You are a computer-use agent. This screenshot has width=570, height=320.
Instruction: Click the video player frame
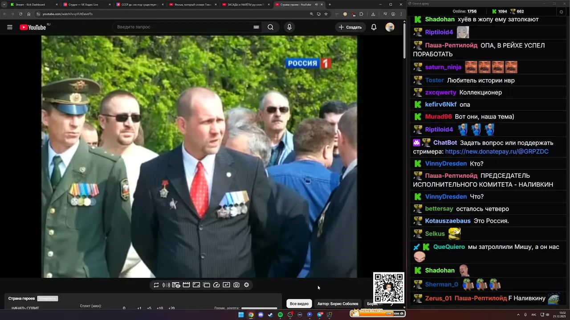point(199,156)
